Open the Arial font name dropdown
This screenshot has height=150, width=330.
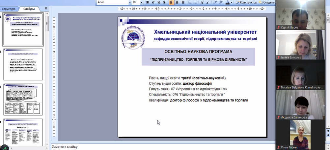(x=130, y=2)
